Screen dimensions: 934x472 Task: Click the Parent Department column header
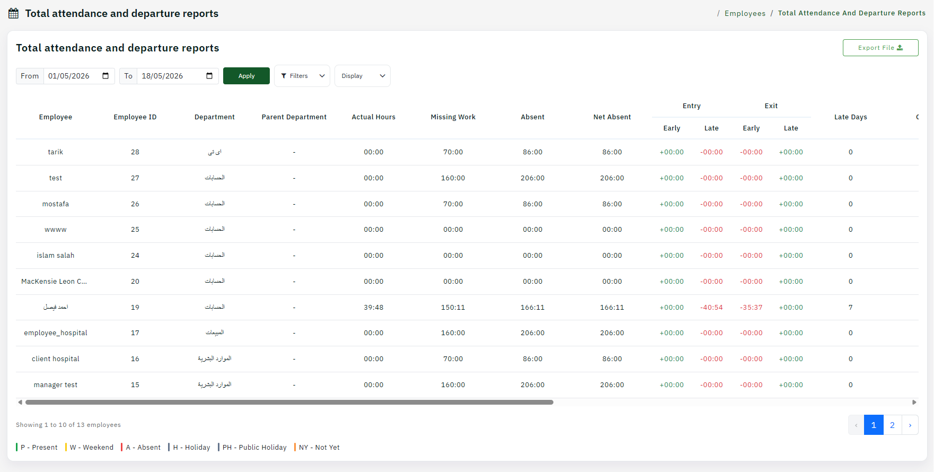294,117
